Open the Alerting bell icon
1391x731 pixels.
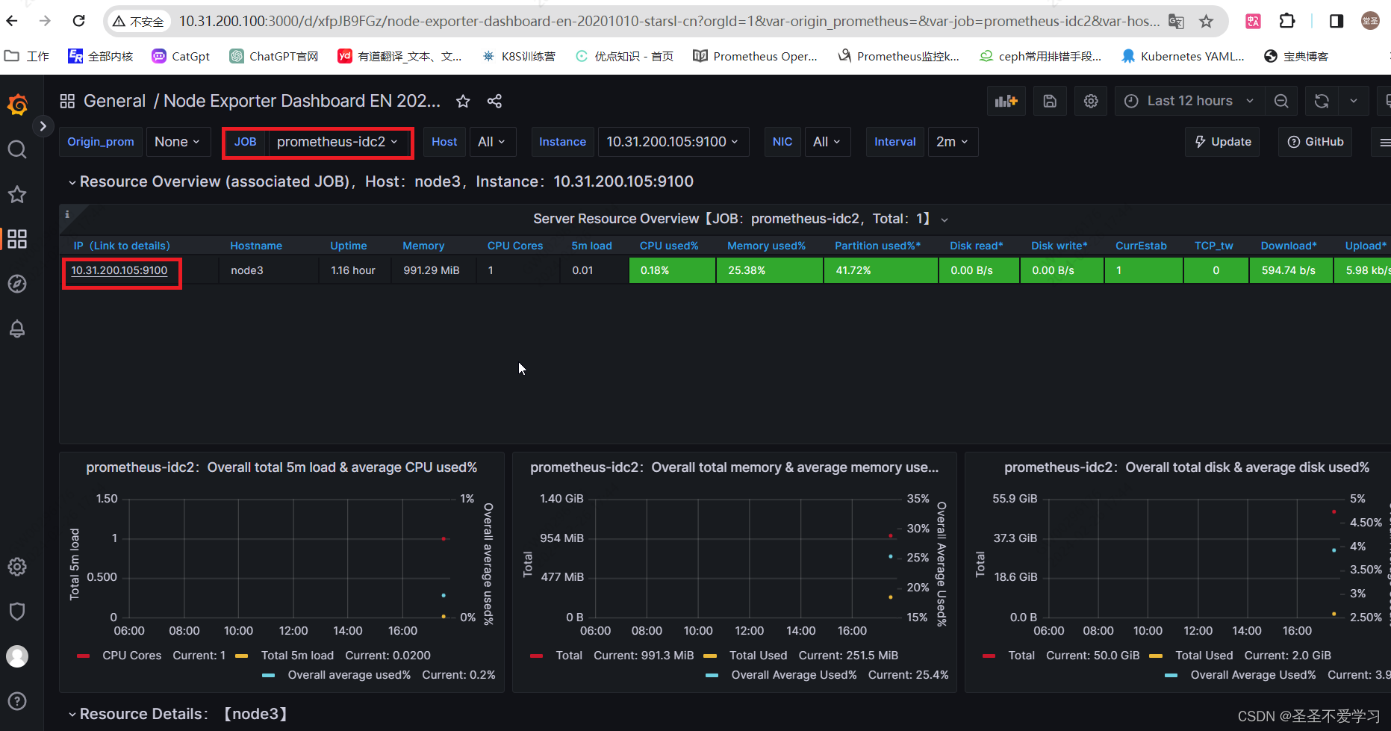(x=17, y=329)
